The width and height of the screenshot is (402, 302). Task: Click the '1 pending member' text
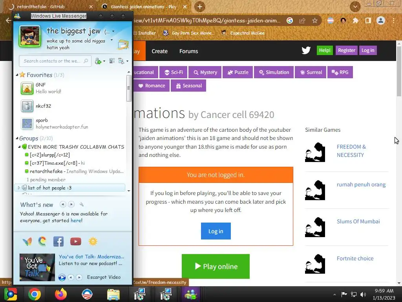pyautogui.click(x=46, y=179)
